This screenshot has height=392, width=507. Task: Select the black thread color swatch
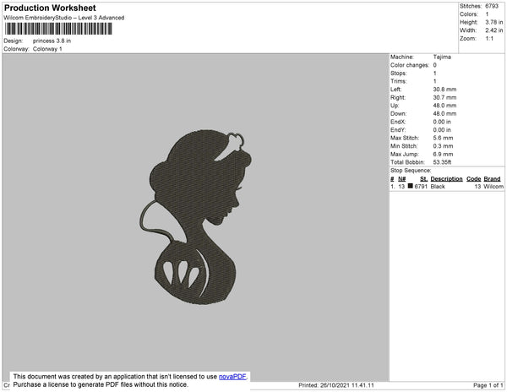point(411,186)
